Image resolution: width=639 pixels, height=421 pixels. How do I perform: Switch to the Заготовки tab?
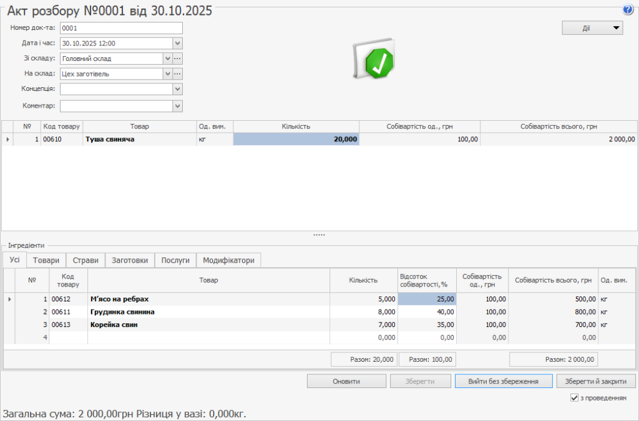[x=130, y=260]
